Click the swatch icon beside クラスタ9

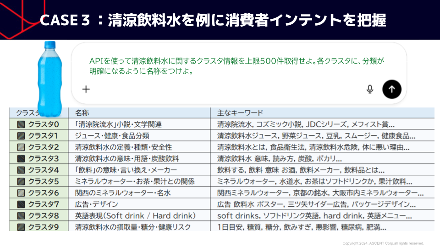click(20, 227)
